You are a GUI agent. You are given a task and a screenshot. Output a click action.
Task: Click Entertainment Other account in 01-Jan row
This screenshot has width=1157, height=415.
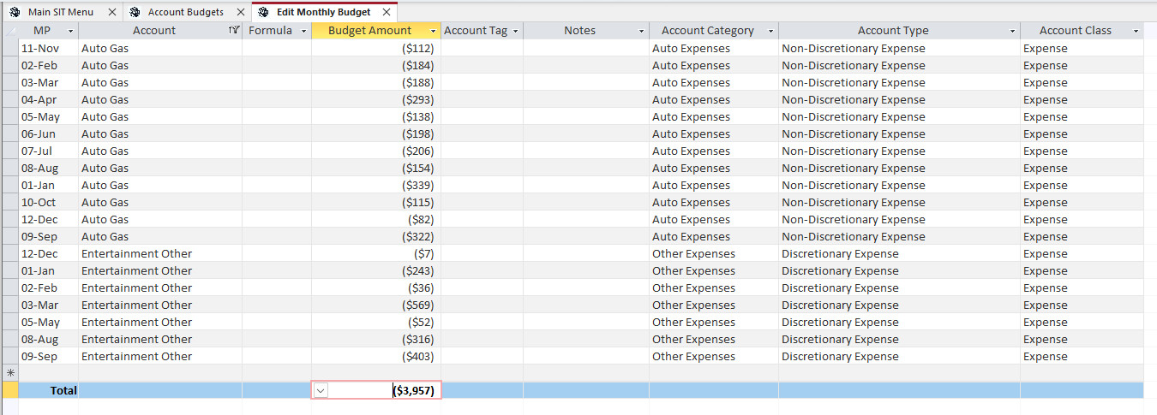160,270
